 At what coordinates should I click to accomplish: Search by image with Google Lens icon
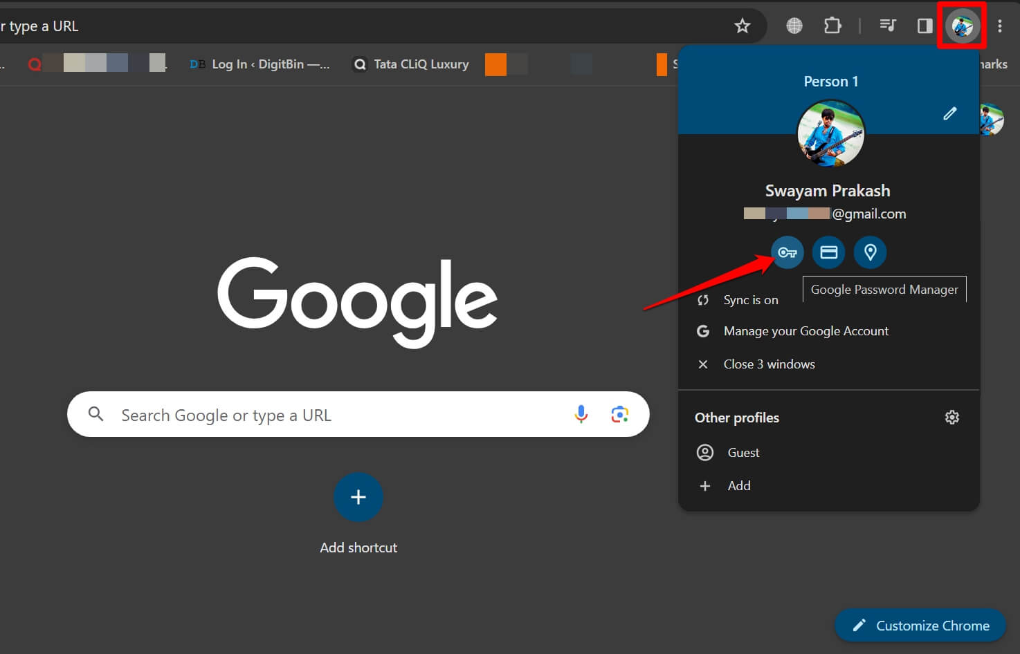(619, 414)
